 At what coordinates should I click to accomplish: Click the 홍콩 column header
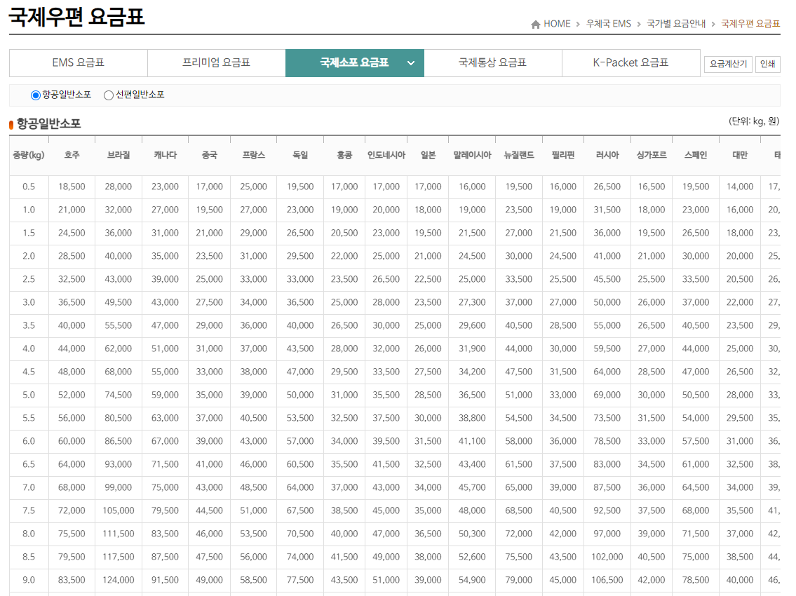pyautogui.click(x=344, y=156)
